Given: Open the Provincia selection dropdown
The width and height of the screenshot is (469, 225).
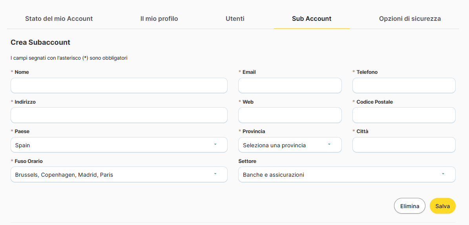Looking at the screenshot, I should 290,145.
